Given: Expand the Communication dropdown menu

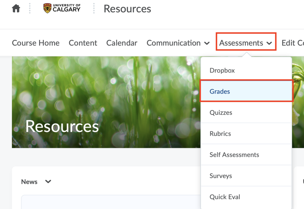Looking at the screenshot, I should click(x=178, y=43).
